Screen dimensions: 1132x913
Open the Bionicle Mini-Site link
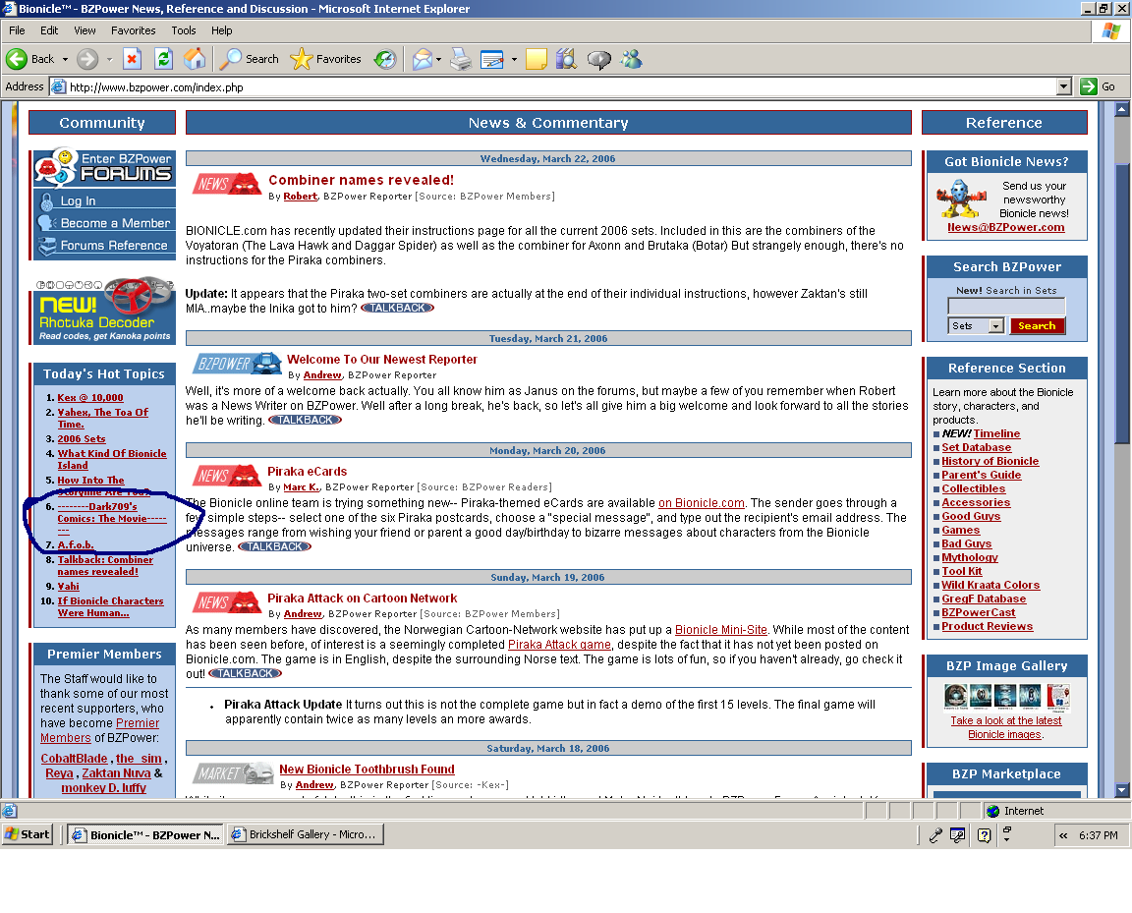click(x=720, y=630)
